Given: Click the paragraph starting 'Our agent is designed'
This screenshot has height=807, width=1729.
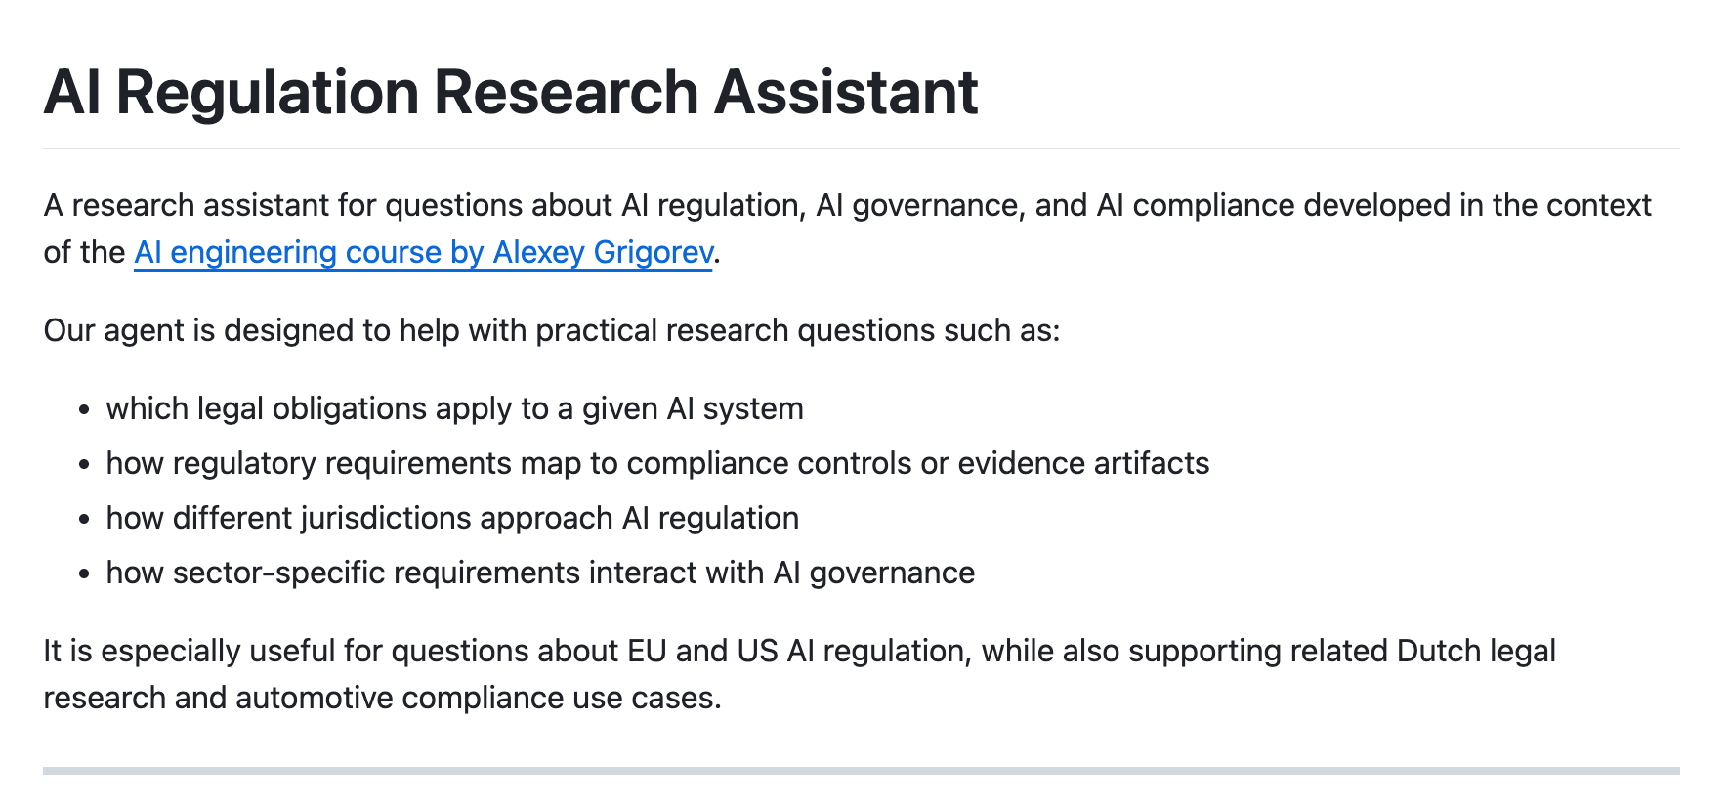Looking at the screenshot, I should 552,330.
